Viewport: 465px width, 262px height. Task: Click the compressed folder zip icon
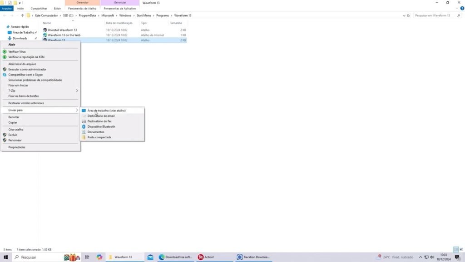84,137
